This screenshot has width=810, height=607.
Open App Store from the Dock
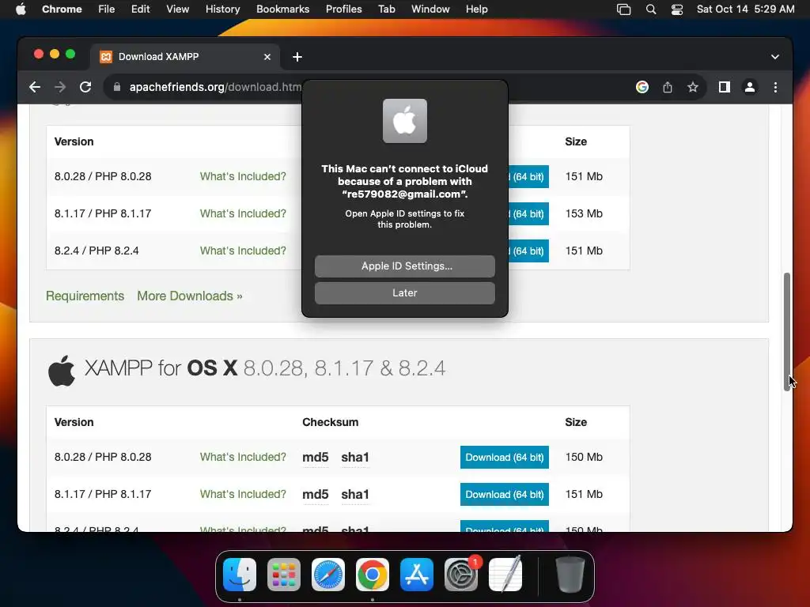coord(416,575)
